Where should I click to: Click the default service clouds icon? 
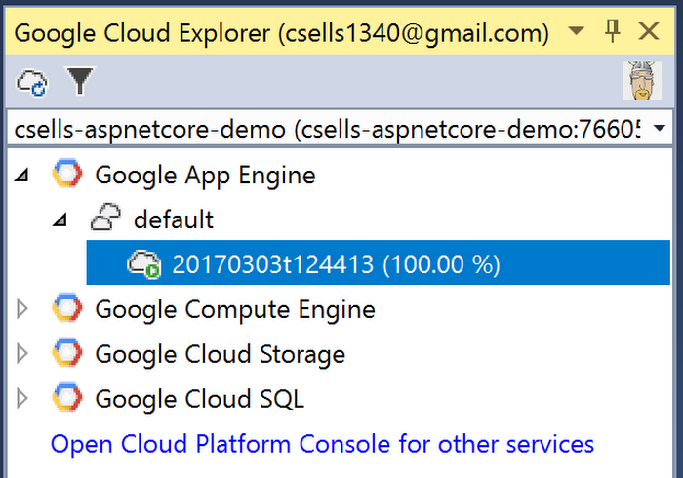(x=105, y=217)
